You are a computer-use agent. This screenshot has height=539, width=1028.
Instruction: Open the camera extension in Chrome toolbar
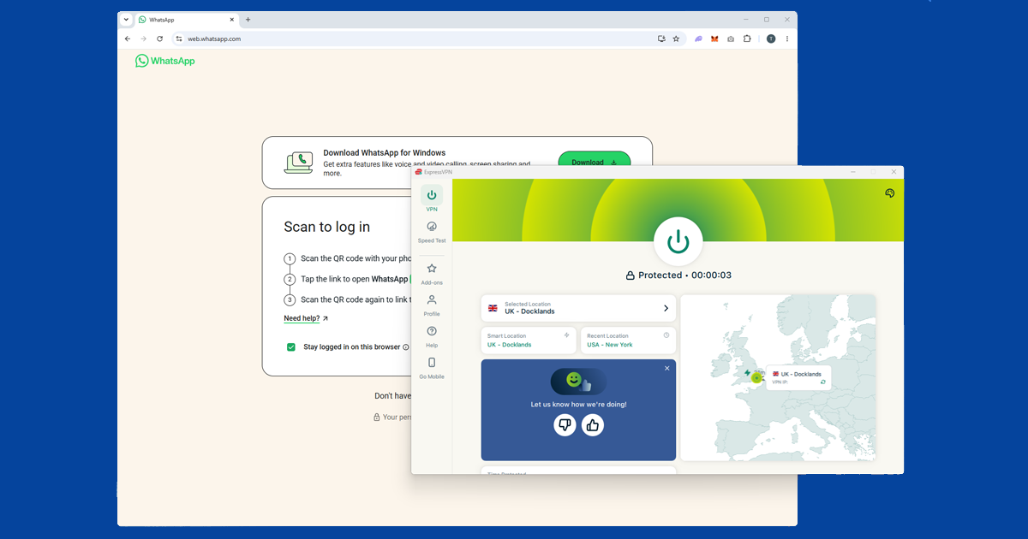731,38
